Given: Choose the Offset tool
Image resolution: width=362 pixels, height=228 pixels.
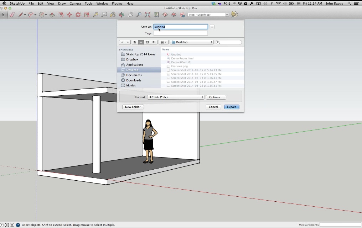Looking at the screenshot, I should 61,15.
